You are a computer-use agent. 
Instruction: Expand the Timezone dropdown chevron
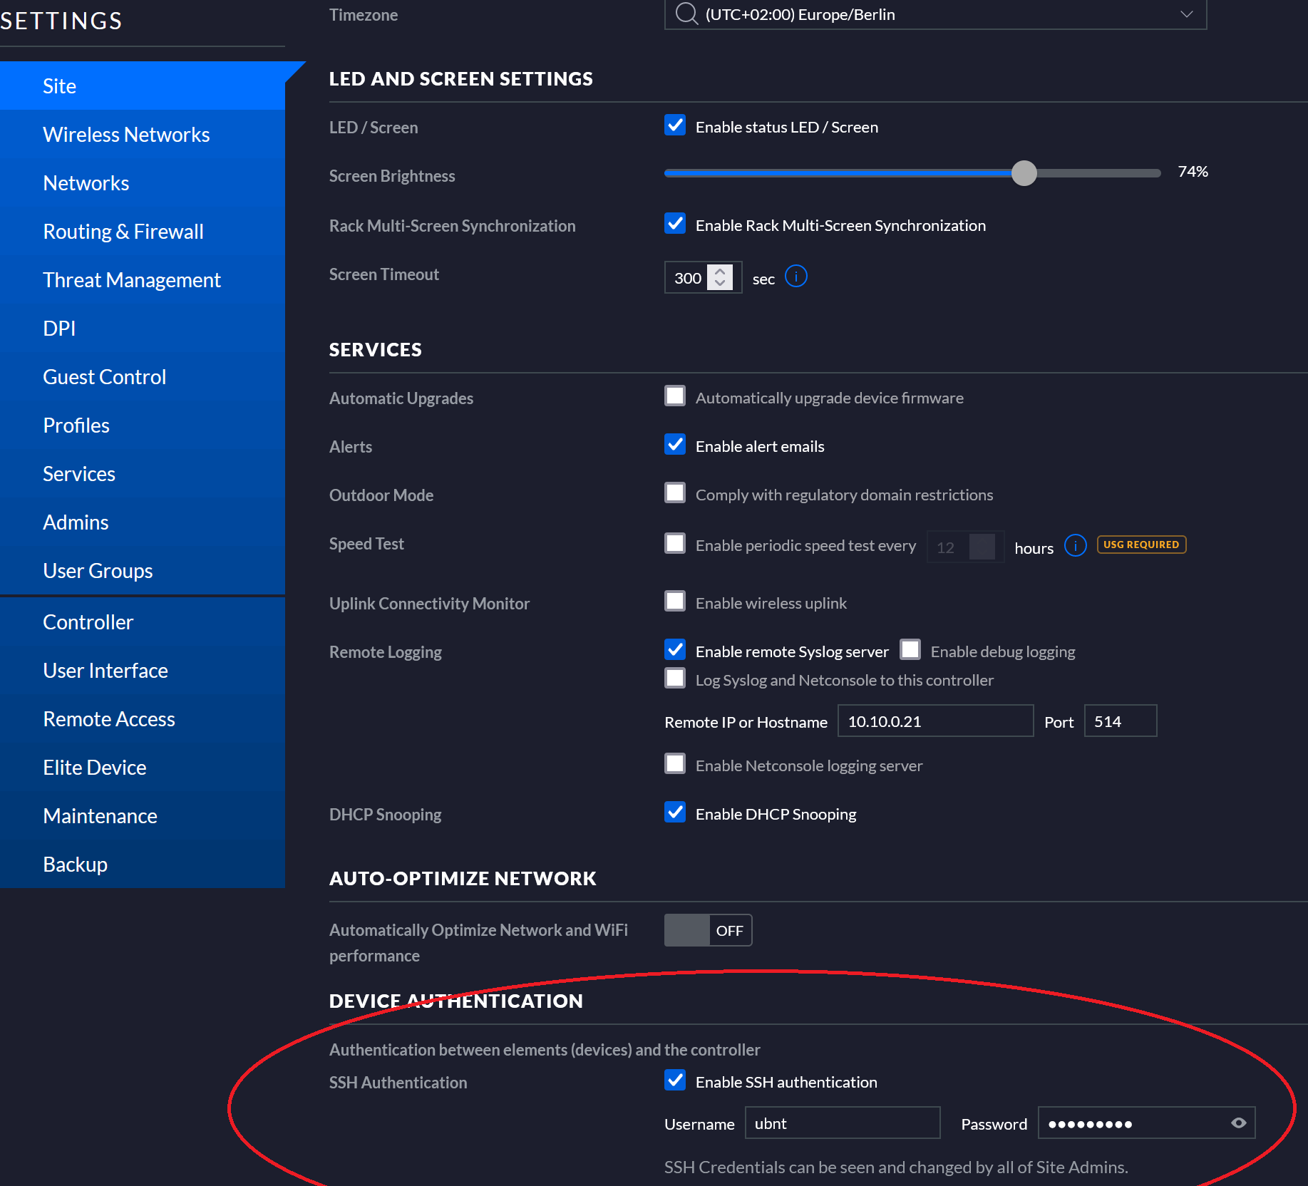[1186, 14]
